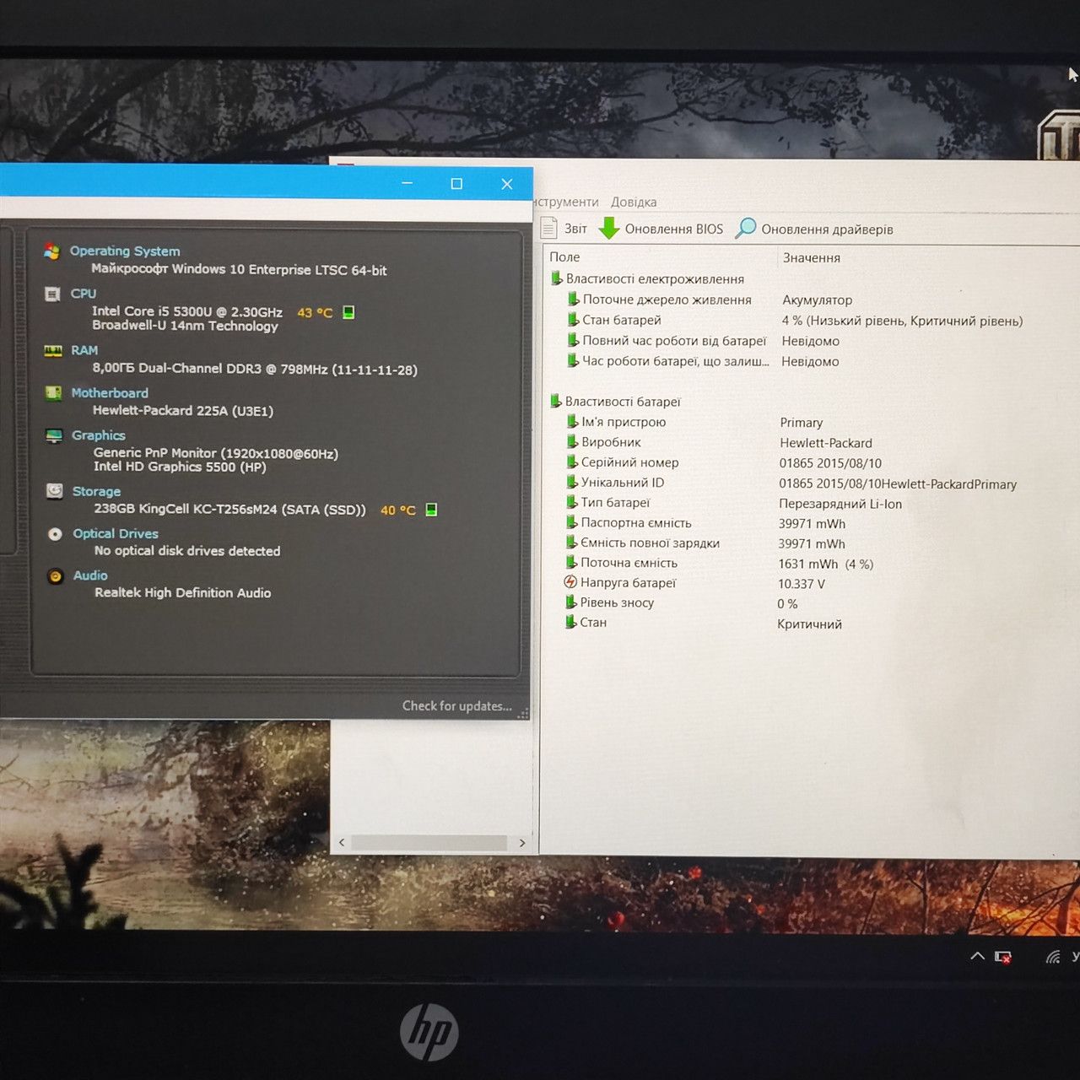The image size is (1080, 1080).
Task: Open the Graphics section heading
Action: 99,435
